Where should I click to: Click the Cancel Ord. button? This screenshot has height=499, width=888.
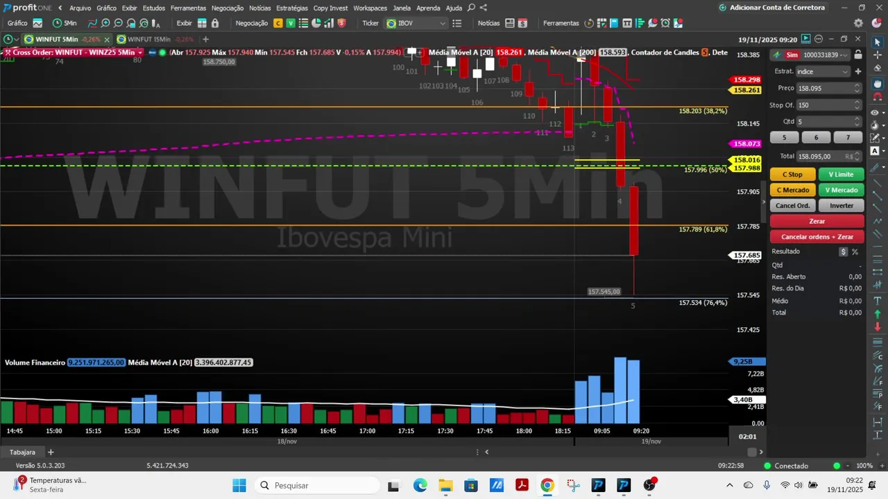792,206
